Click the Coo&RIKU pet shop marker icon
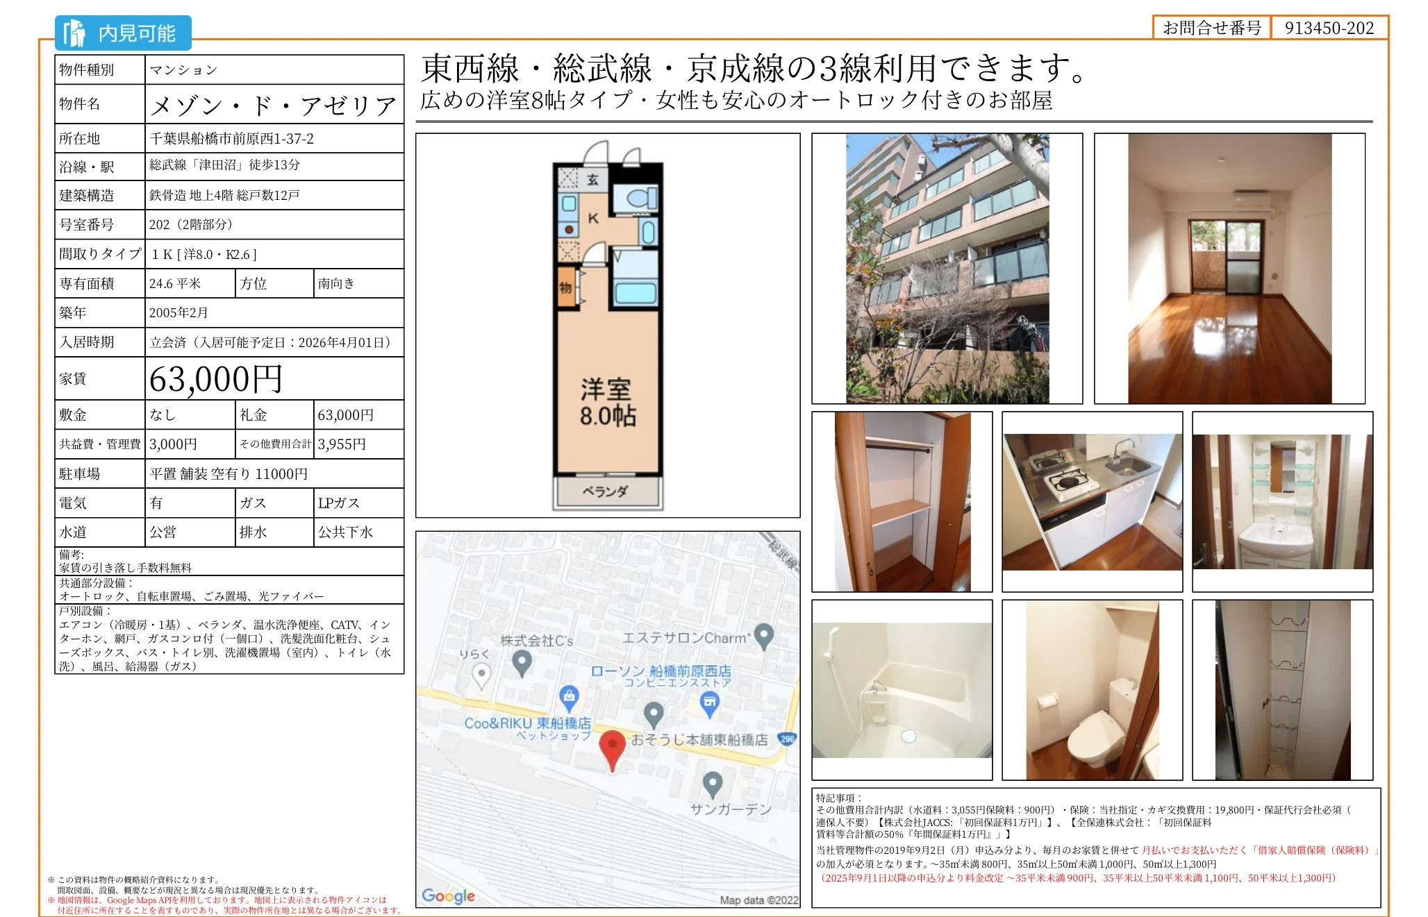1428x917 pixels. pos(569,695)
